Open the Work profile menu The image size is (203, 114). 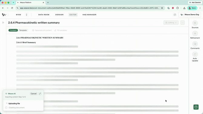tap(192, 8)
